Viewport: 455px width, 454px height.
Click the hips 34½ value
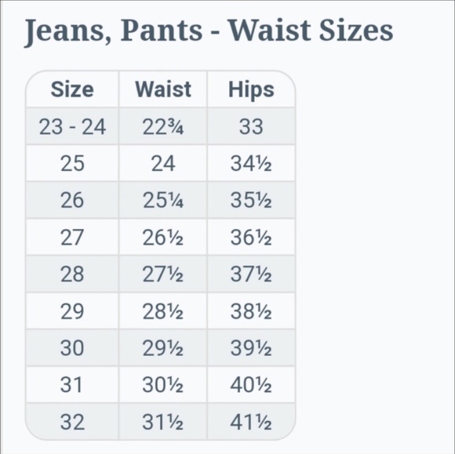(x=251, y=163)
